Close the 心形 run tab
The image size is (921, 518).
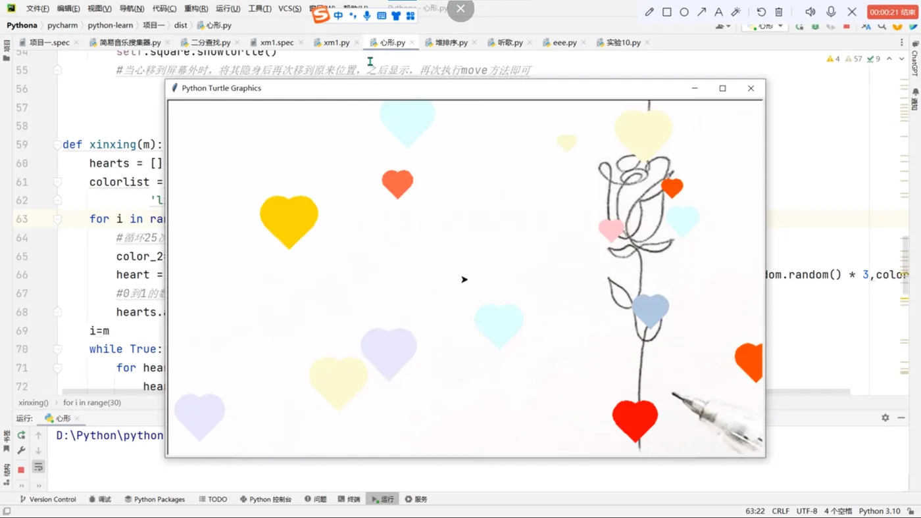(x=77, y=419)
